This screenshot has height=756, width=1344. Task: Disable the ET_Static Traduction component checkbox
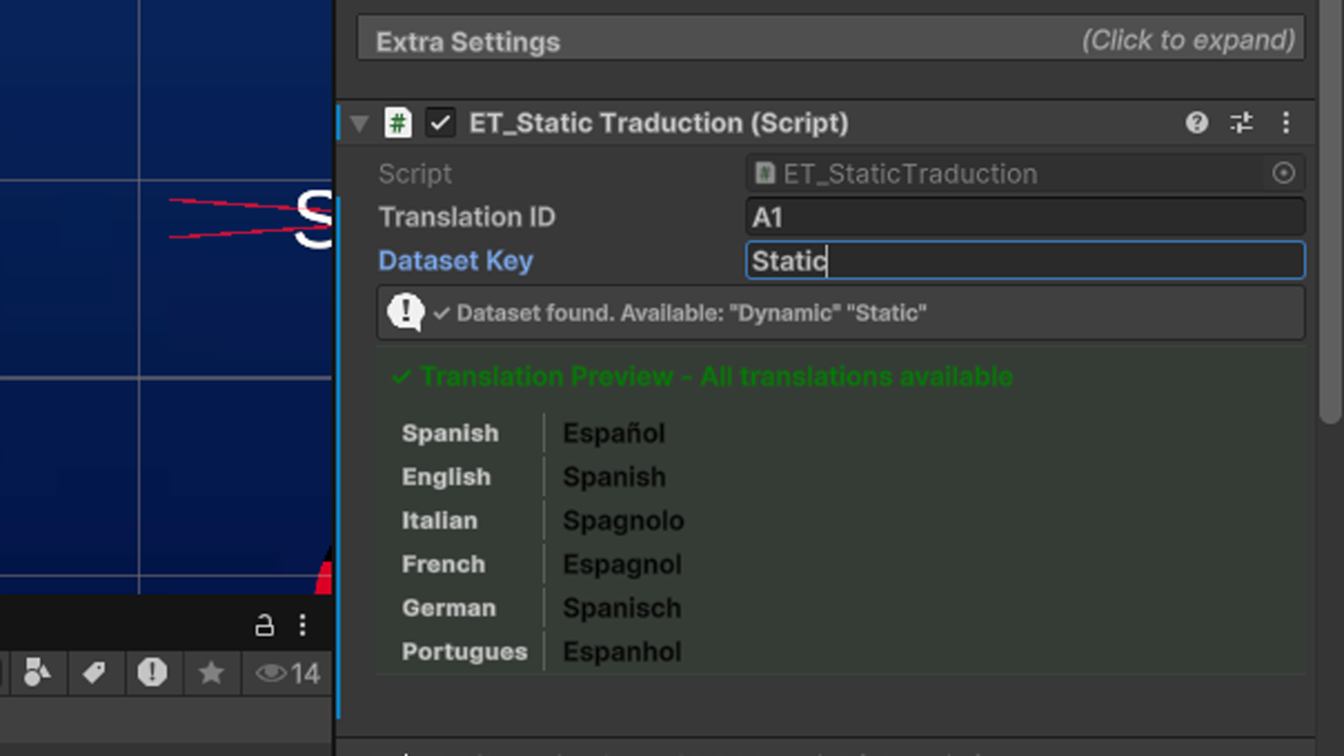click(x=440, y=123)
